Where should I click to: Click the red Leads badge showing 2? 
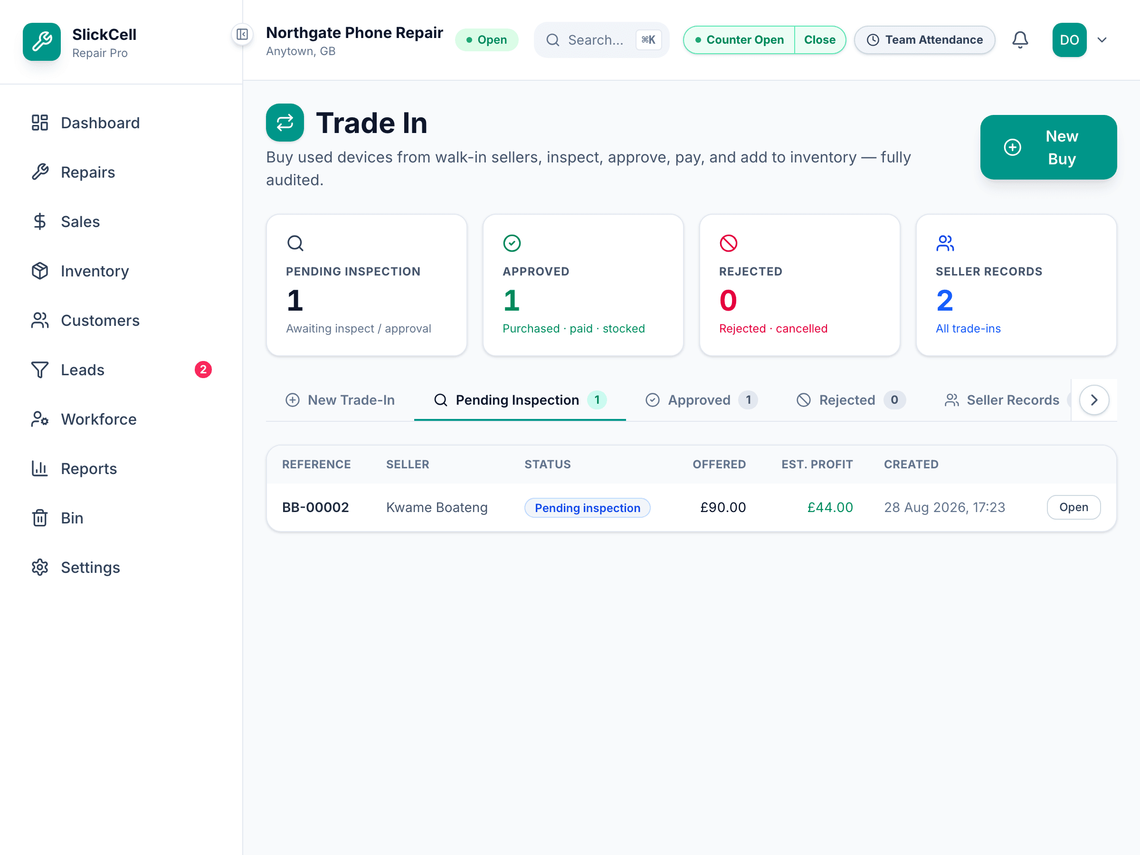click(x=203, y=370)
